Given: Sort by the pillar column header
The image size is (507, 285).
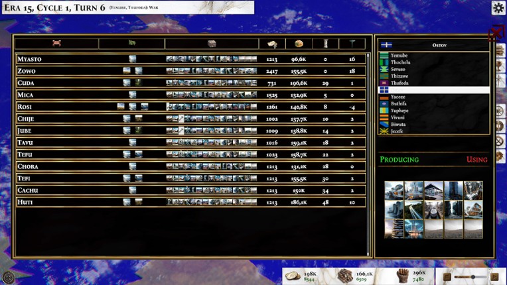Looking at the screenshot, I should pyautogui.click(x=325, y=44).
